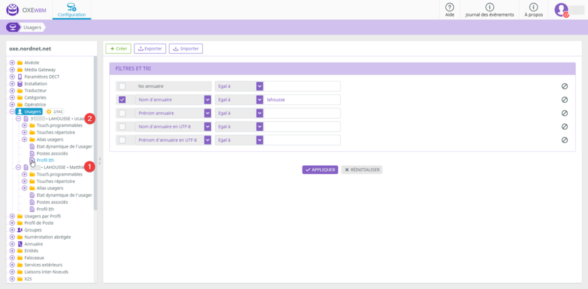Click the Nom d'annuaire value field containing lahousse
588x289 pixels.
tap(302, 99)
